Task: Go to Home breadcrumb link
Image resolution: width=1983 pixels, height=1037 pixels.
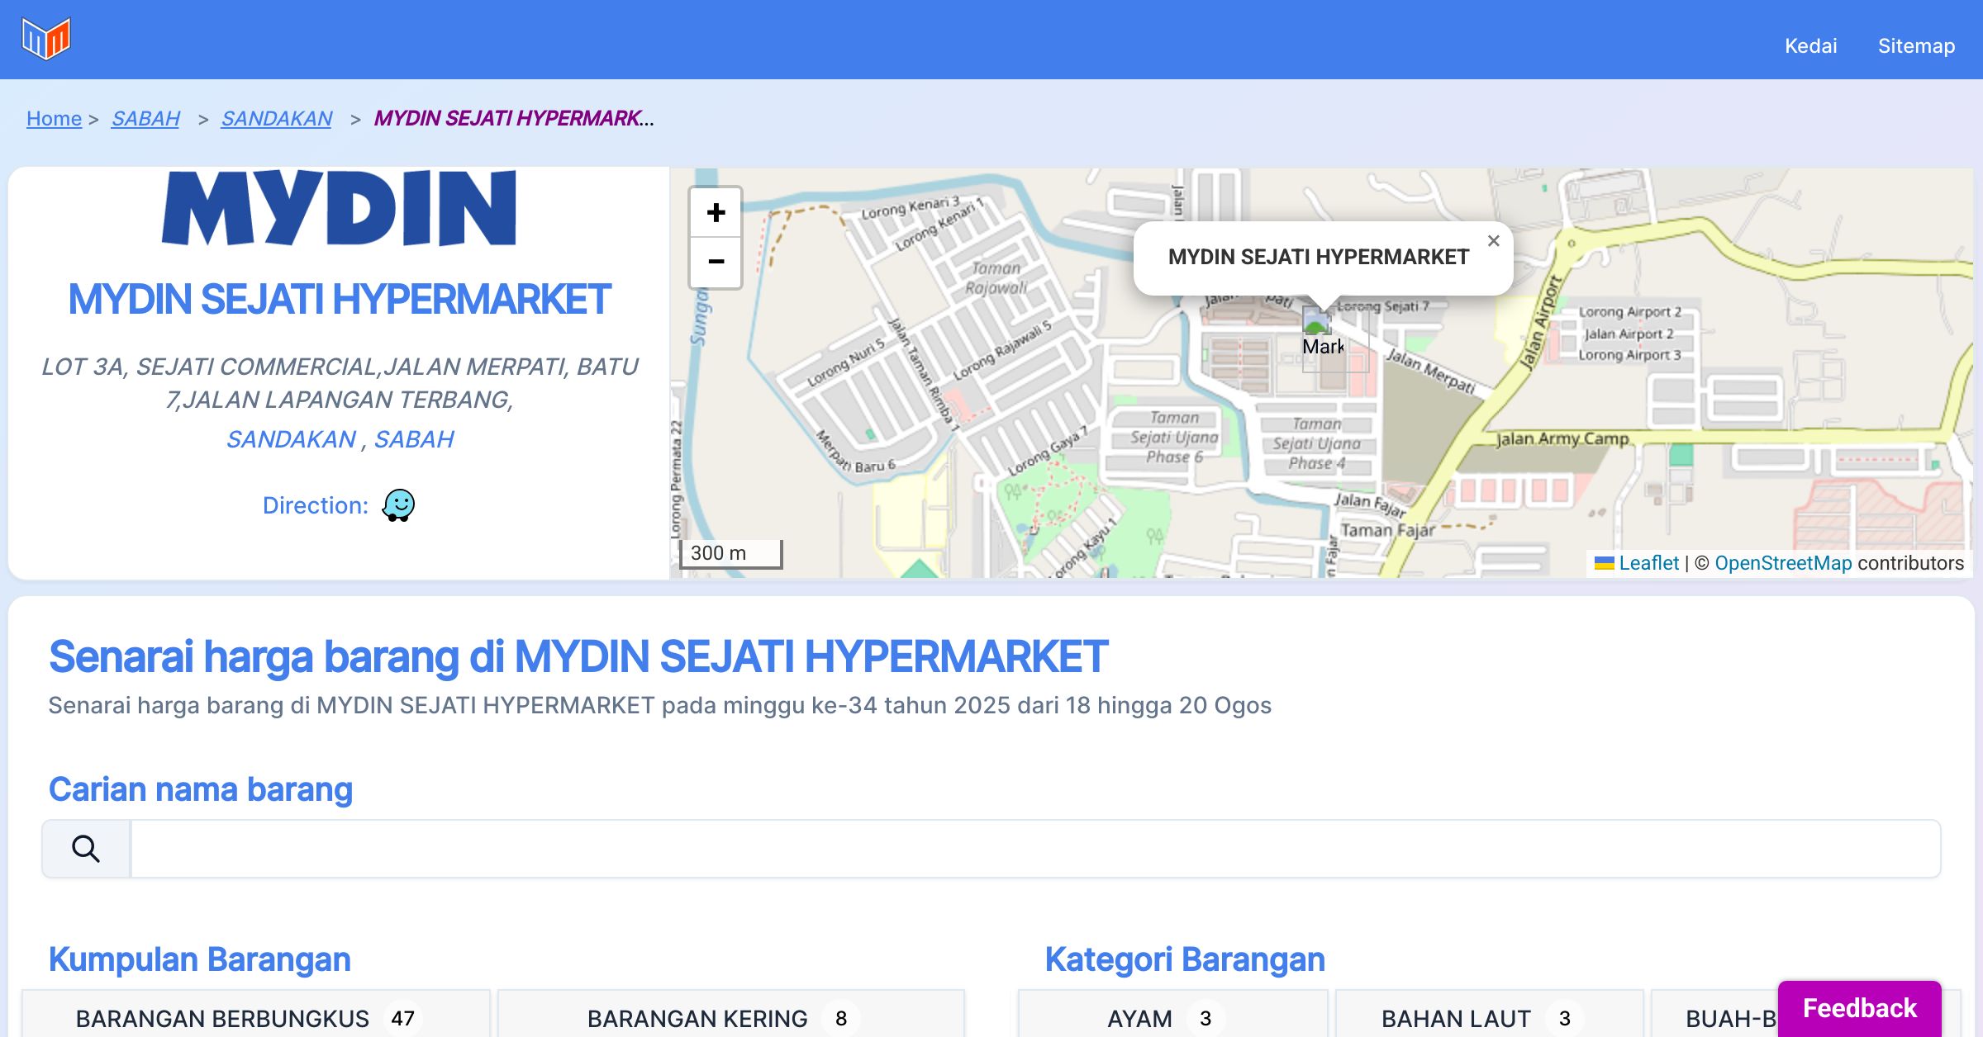Action: 54,118
